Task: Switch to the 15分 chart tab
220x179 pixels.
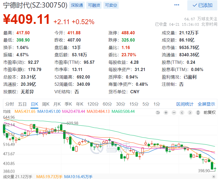Action: 134,104
